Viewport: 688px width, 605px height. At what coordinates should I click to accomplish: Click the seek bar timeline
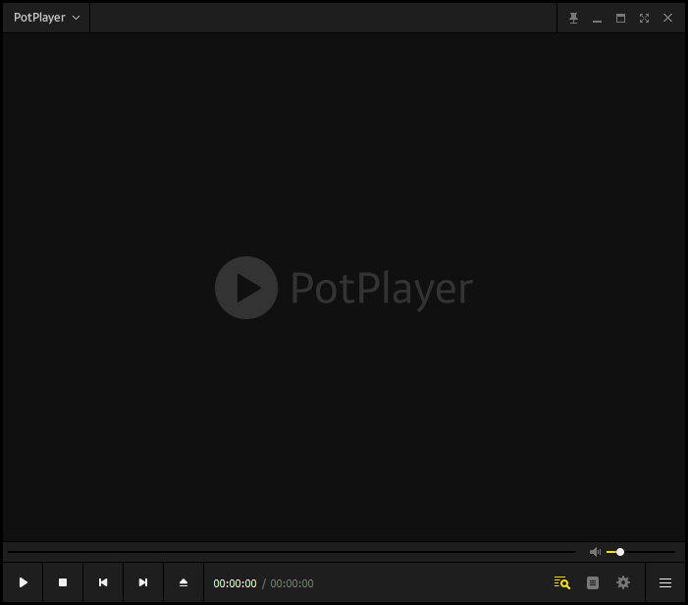tap(291, 552)
